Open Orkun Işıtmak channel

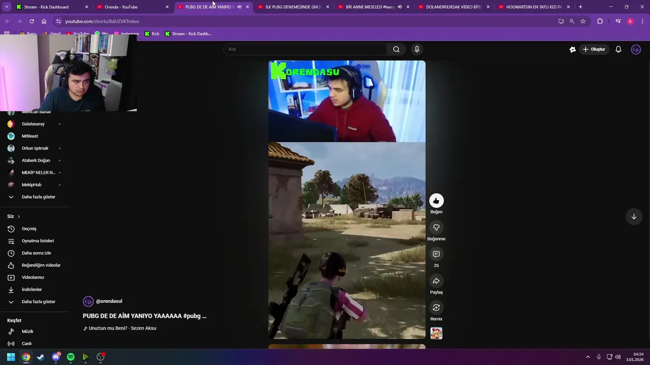[x=35, y=148]
